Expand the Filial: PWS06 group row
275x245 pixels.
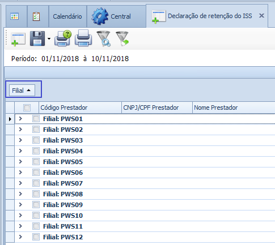click(x=20, y=173)
